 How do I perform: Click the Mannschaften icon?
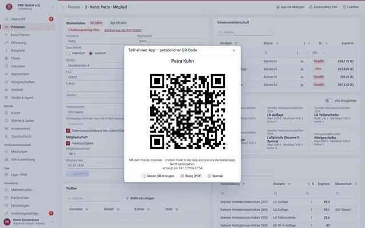6,190
